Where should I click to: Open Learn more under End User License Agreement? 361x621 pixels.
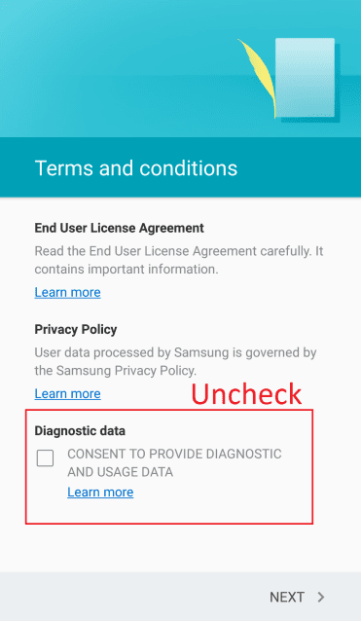68,292
